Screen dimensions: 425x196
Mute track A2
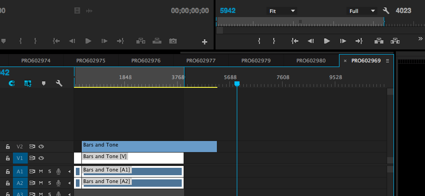tap(41, 183)
